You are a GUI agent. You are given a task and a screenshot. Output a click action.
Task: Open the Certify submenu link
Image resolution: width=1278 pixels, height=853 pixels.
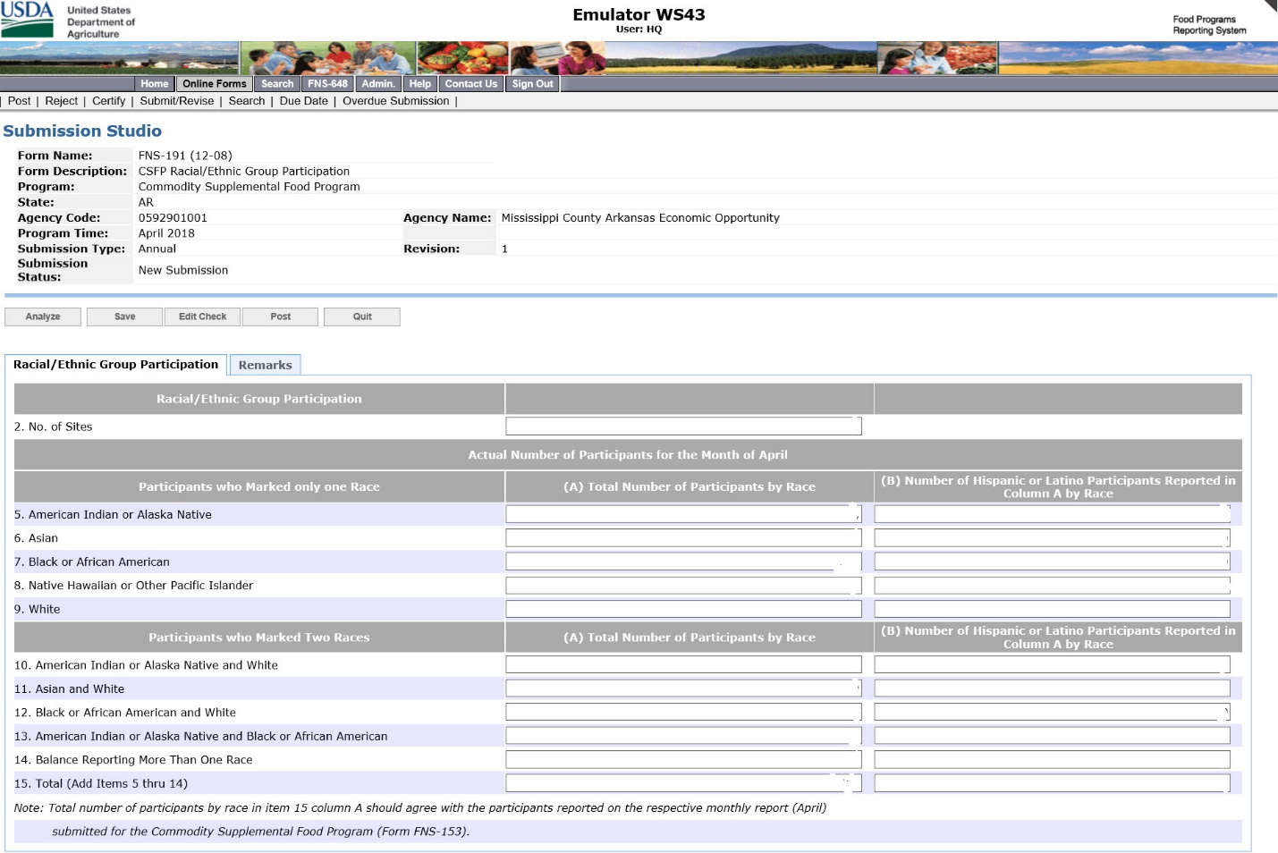tap(108, 101)
